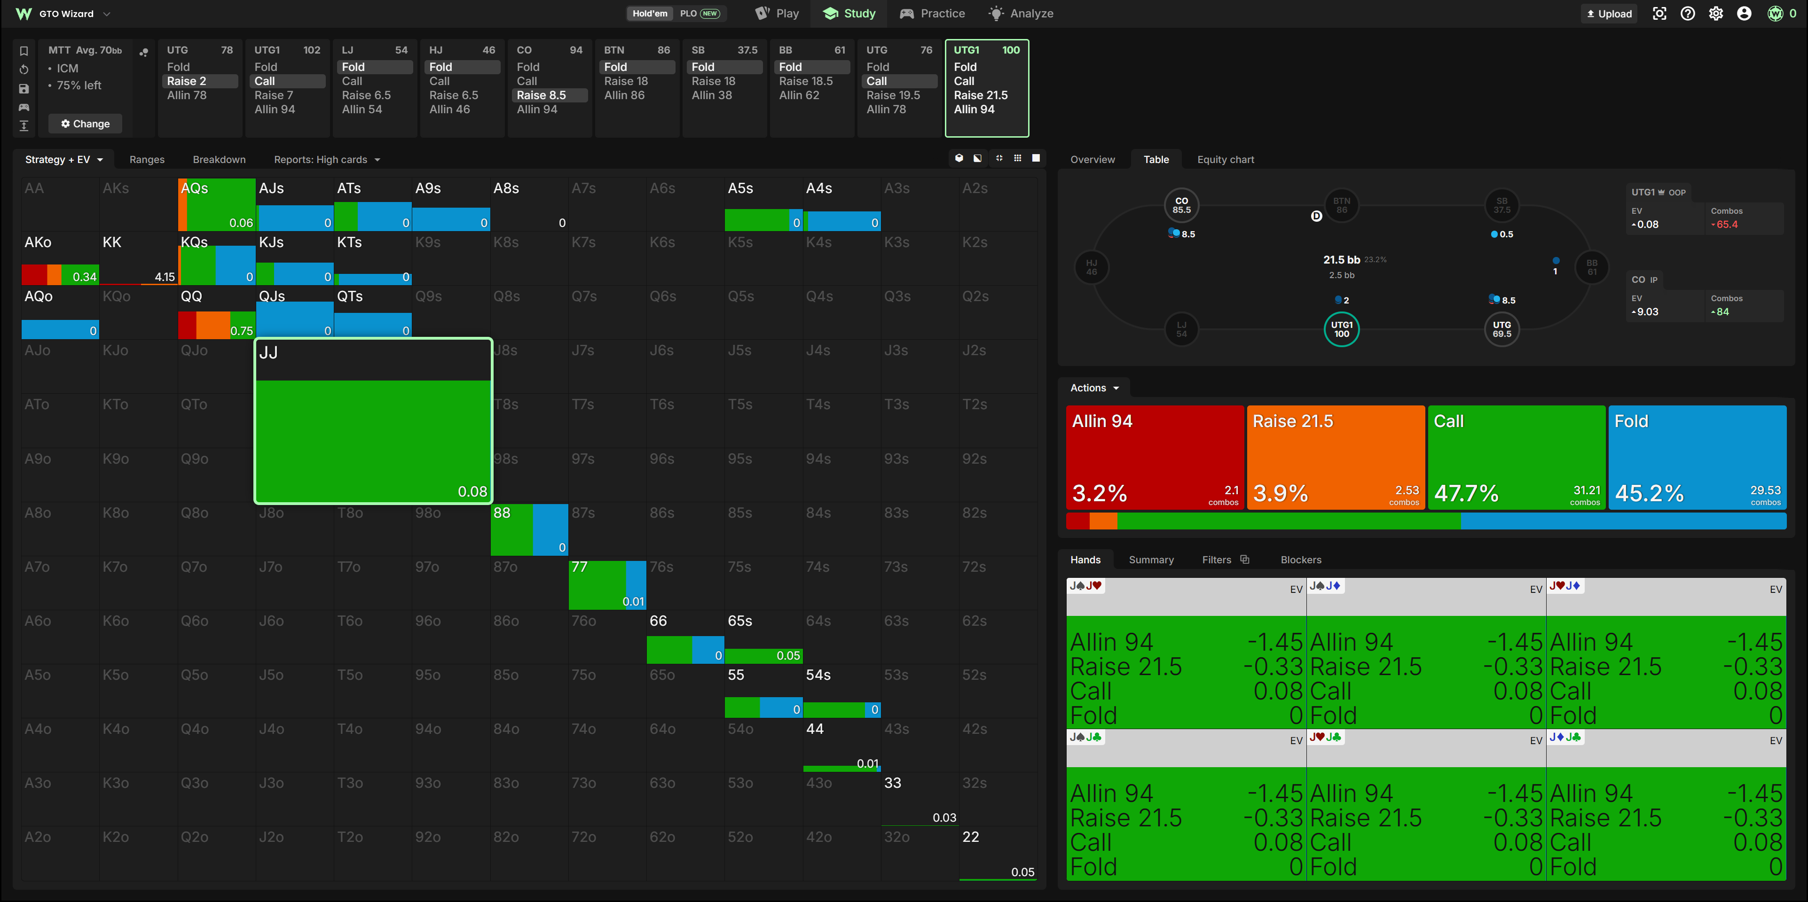Screen dimensions: 1808x902
Task: Click the bookmark icon in the left sidebar
Action: click(24, 50)
